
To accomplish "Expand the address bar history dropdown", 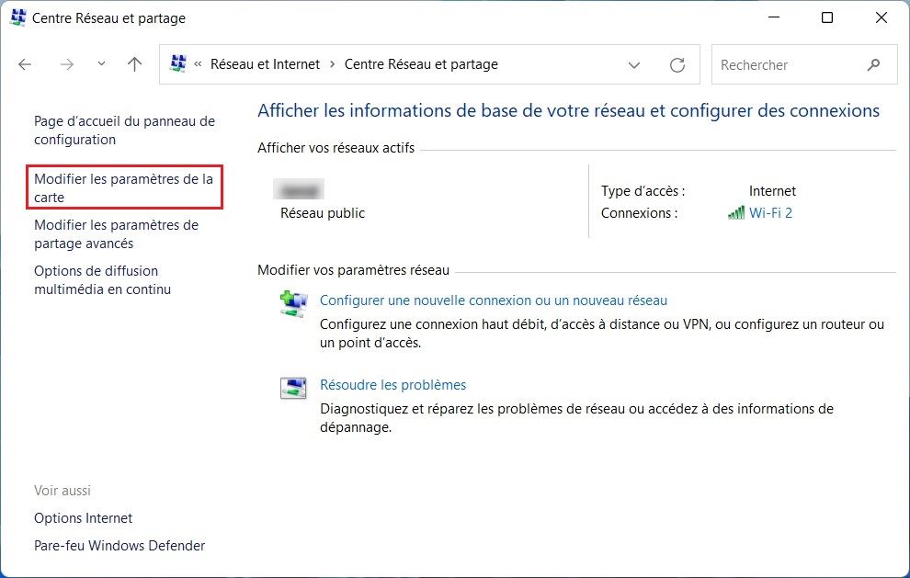I will point(633,65).
